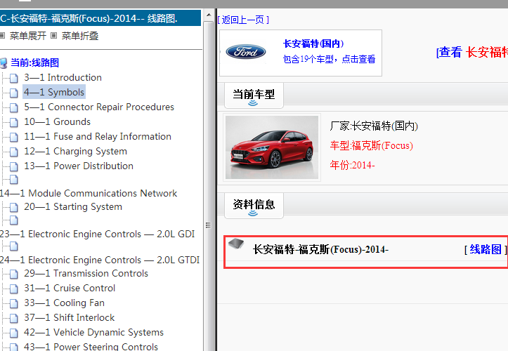The width and height of the screenshot is (508, 351).
Task: Click page icon beside 33—1 Cooling Fan
Action: click(x=13, y=303)
